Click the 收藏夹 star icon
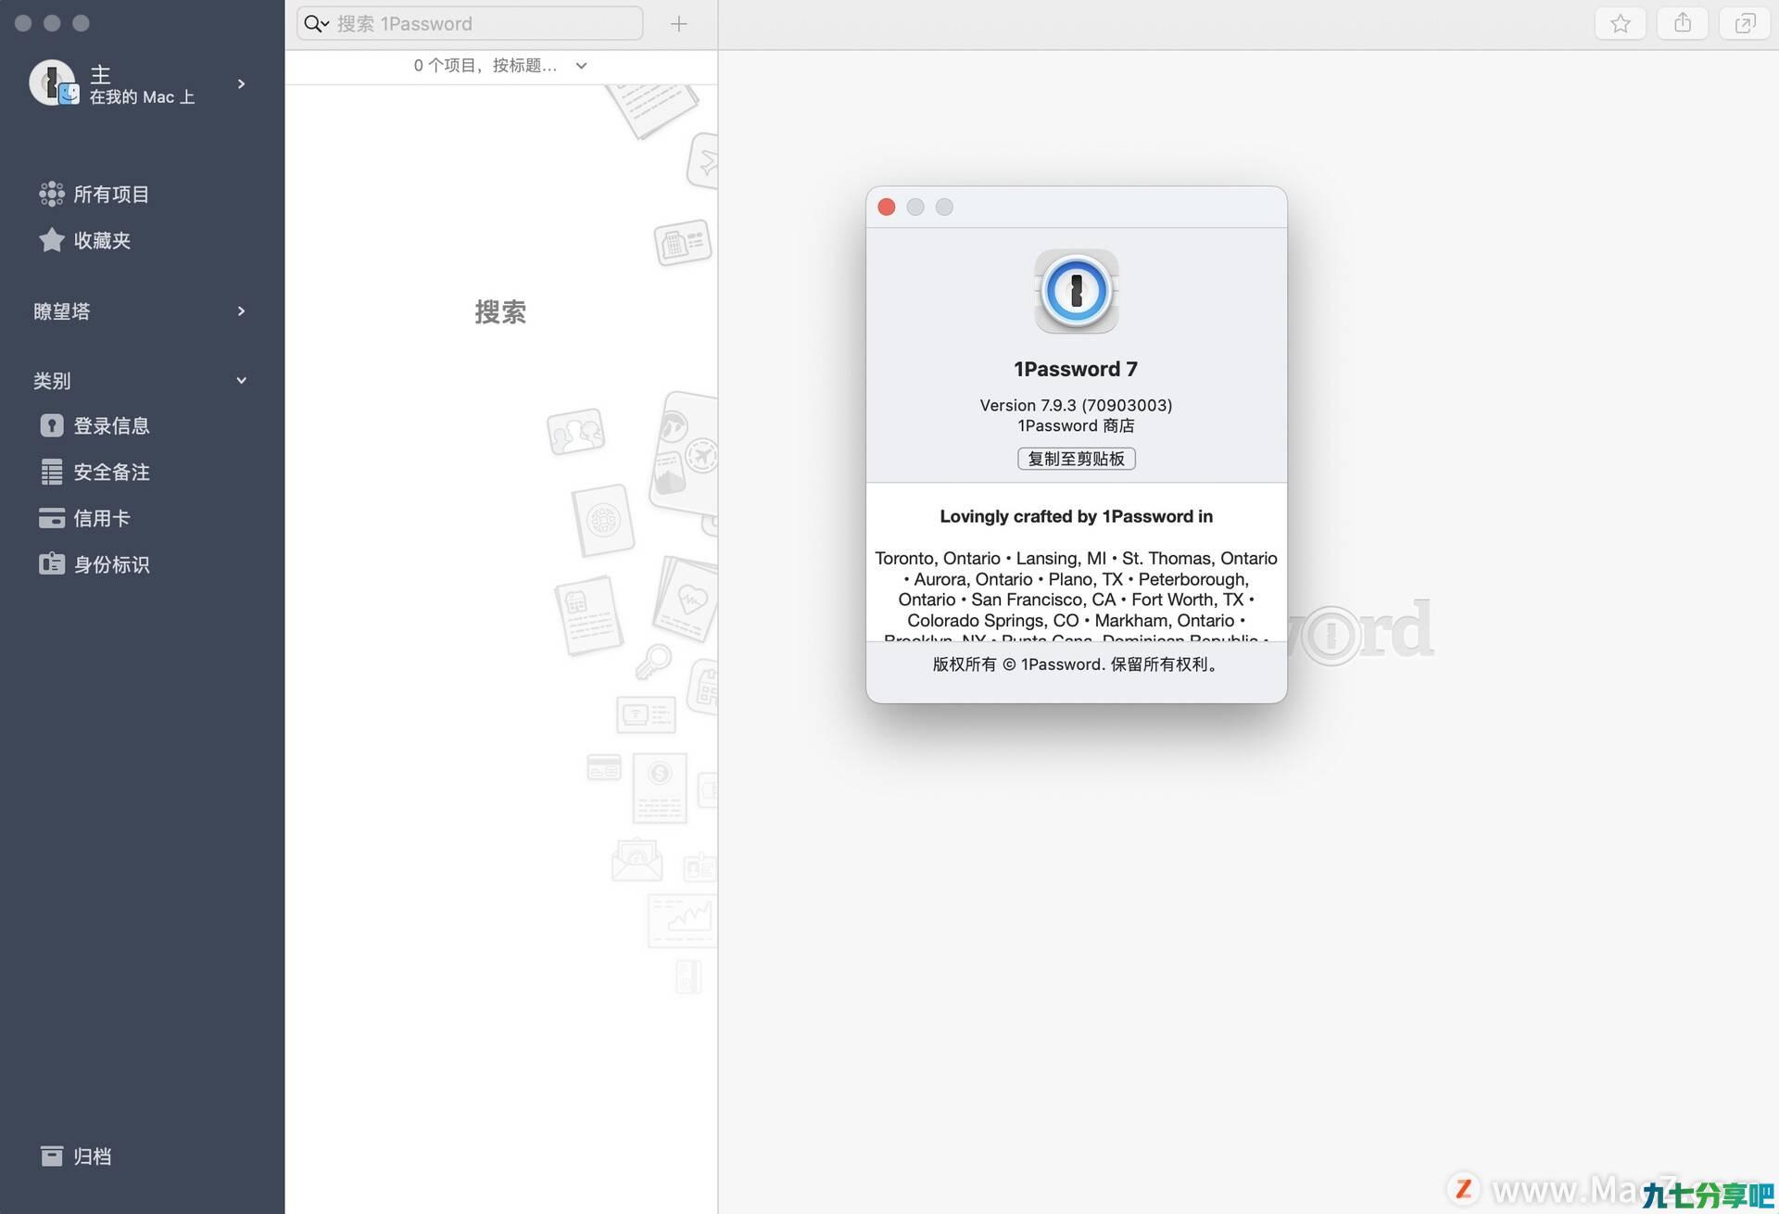Screen dimensions: 1779x1214 52,240
